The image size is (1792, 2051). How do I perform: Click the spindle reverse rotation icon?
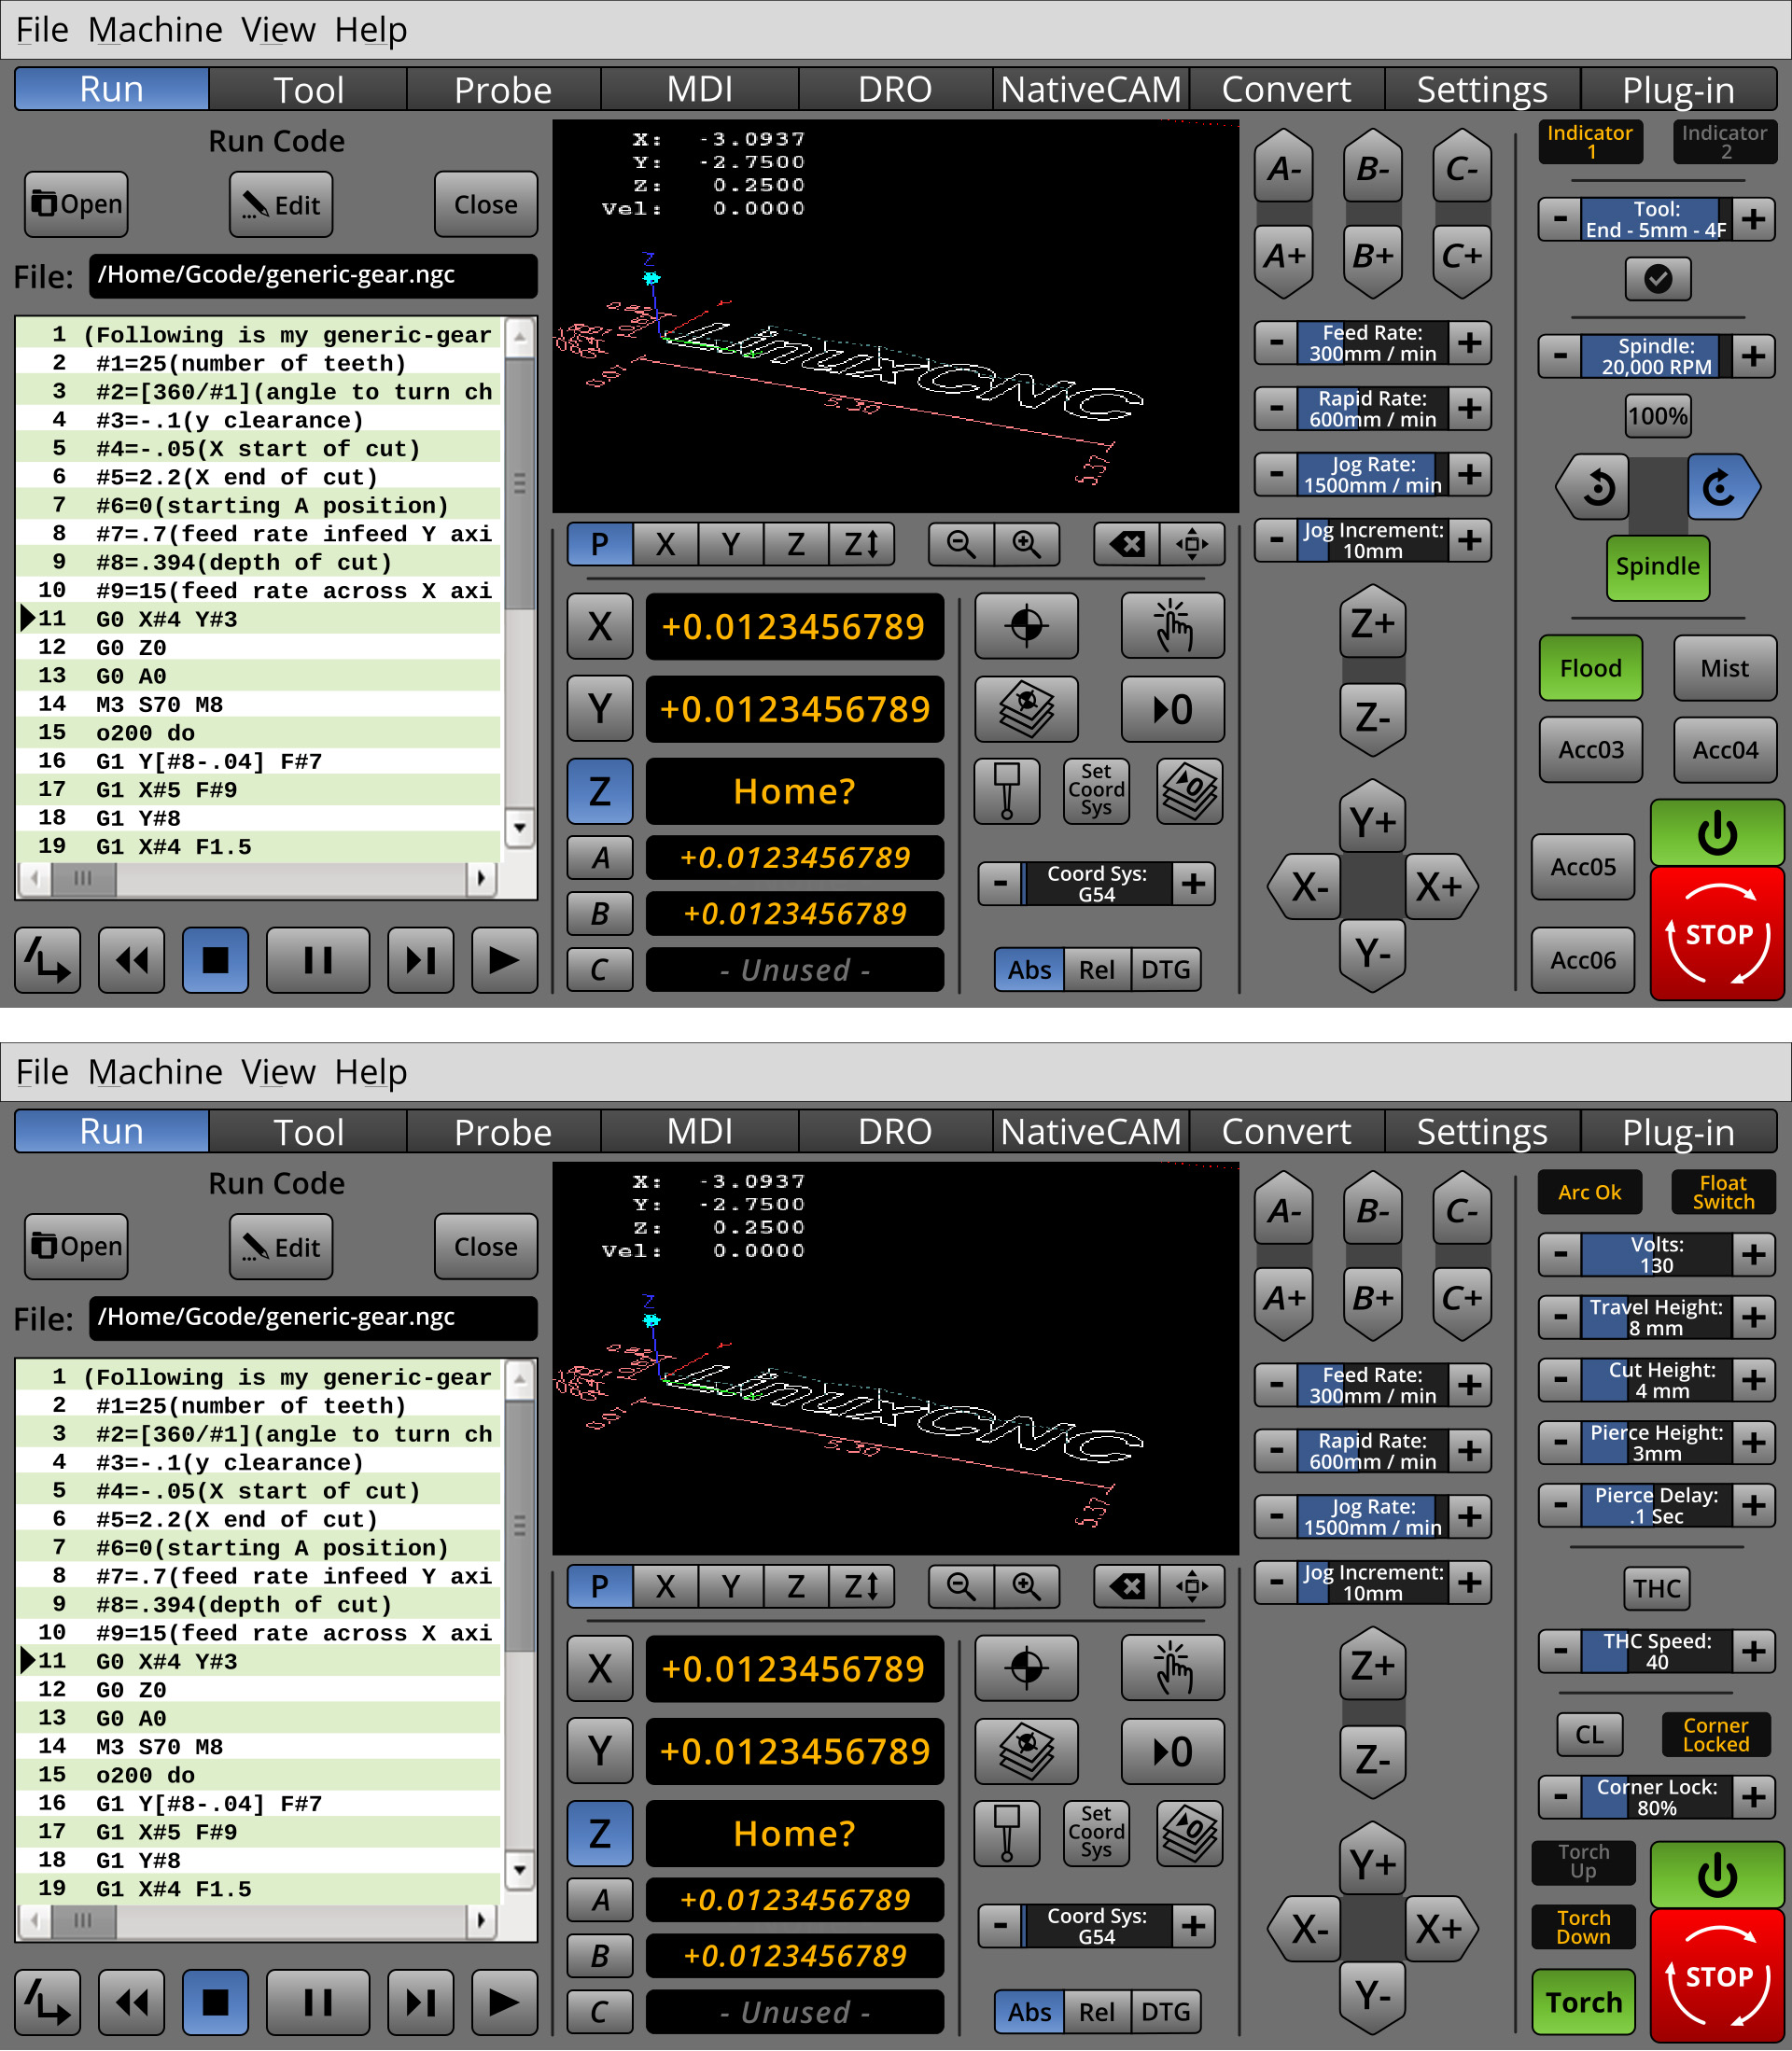pos(1596,488)
